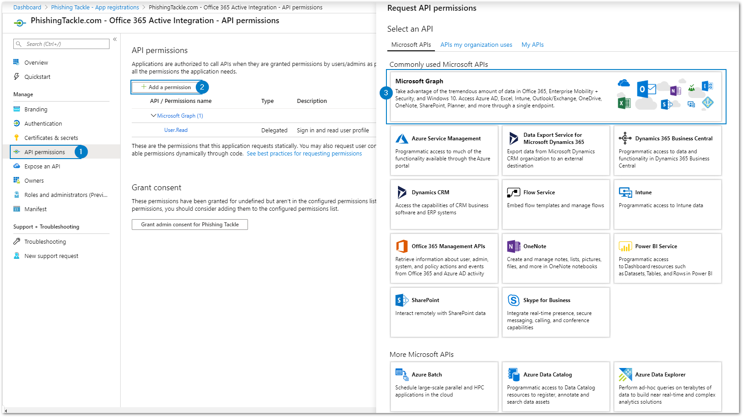
Task: Collapse the left navigation pane
Action: (115, 38)
